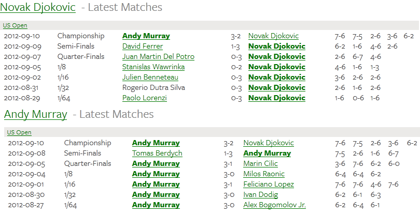Select Novak Djokovic link in Murray's Championship row
The image size is (420, 215).
click(x=269, y=143)
